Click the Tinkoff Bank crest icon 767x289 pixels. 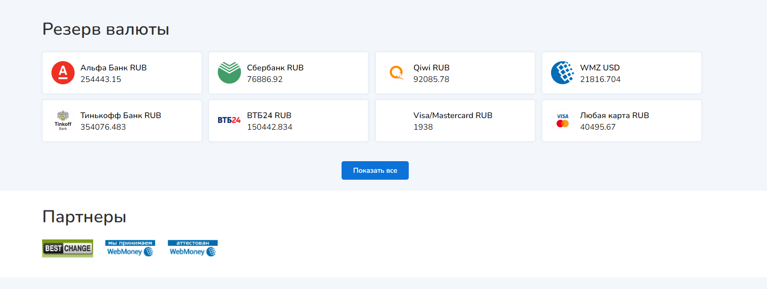point(63,120)
